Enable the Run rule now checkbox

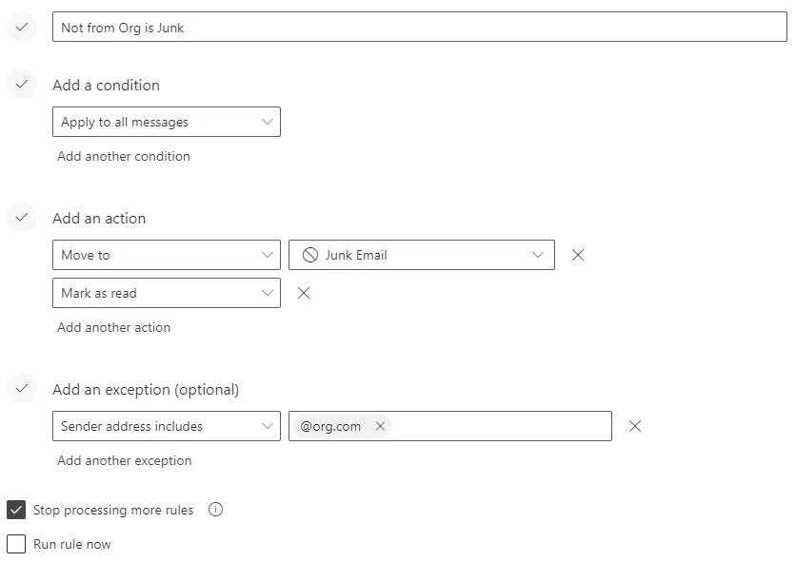16,544
